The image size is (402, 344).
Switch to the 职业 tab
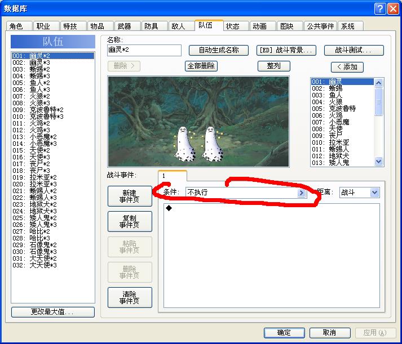coord(46,26)
